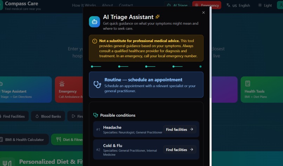Click the Cold & Flu condition name
283x166 pixels.
point(113,146)
